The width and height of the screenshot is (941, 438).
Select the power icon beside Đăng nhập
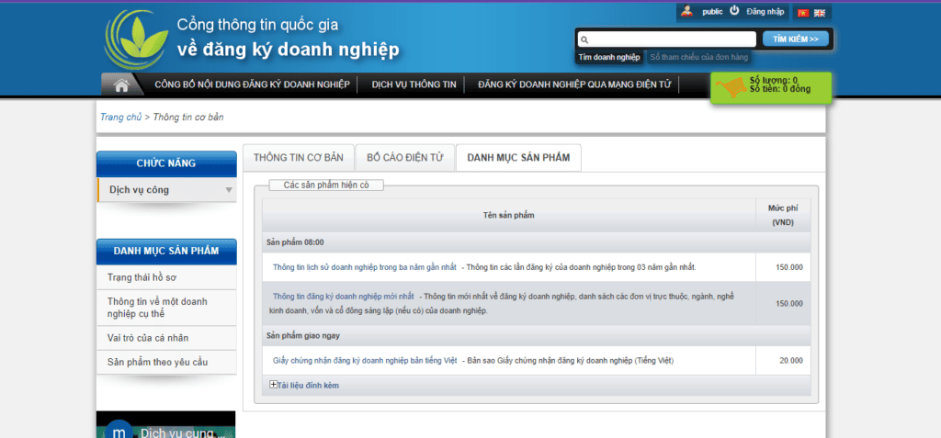(x=734, y=11)
